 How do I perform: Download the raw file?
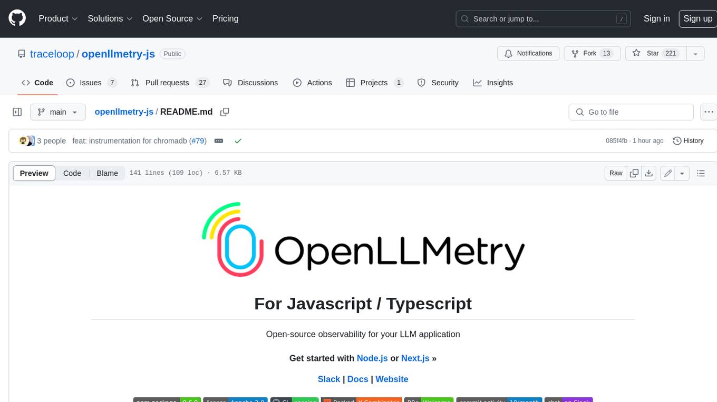(649, 173)
